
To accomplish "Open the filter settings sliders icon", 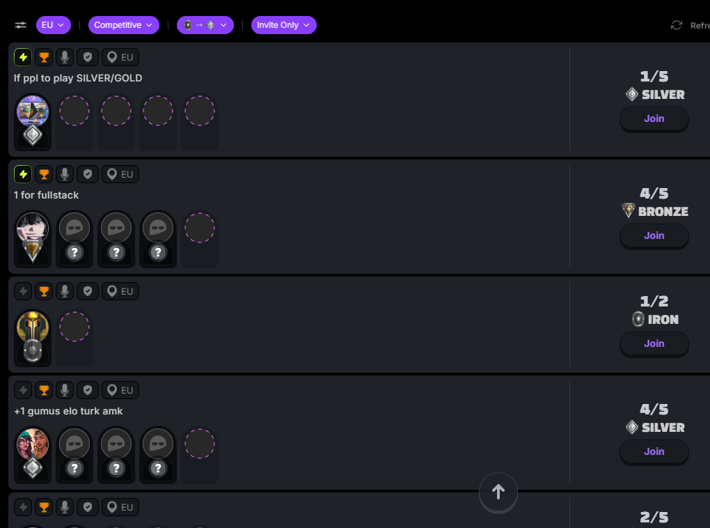I will click(20, 25).
